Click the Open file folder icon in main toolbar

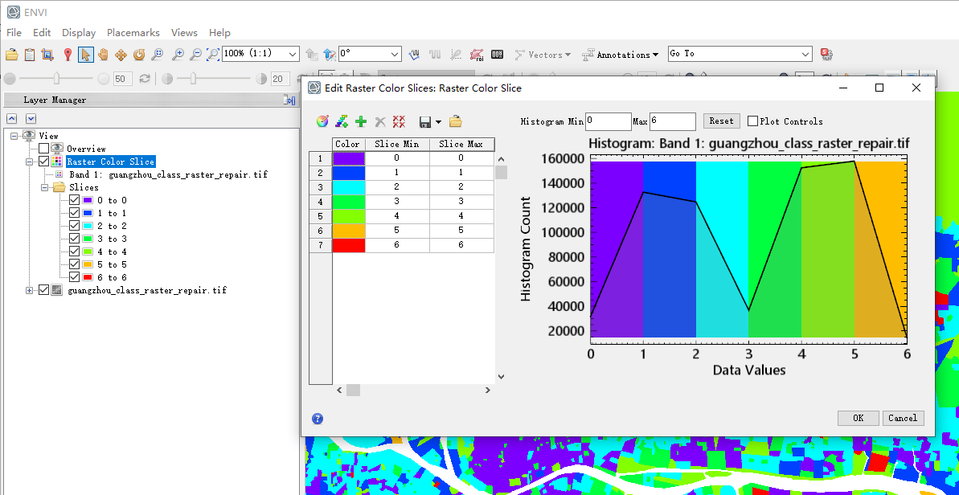(x=11, y=55)
